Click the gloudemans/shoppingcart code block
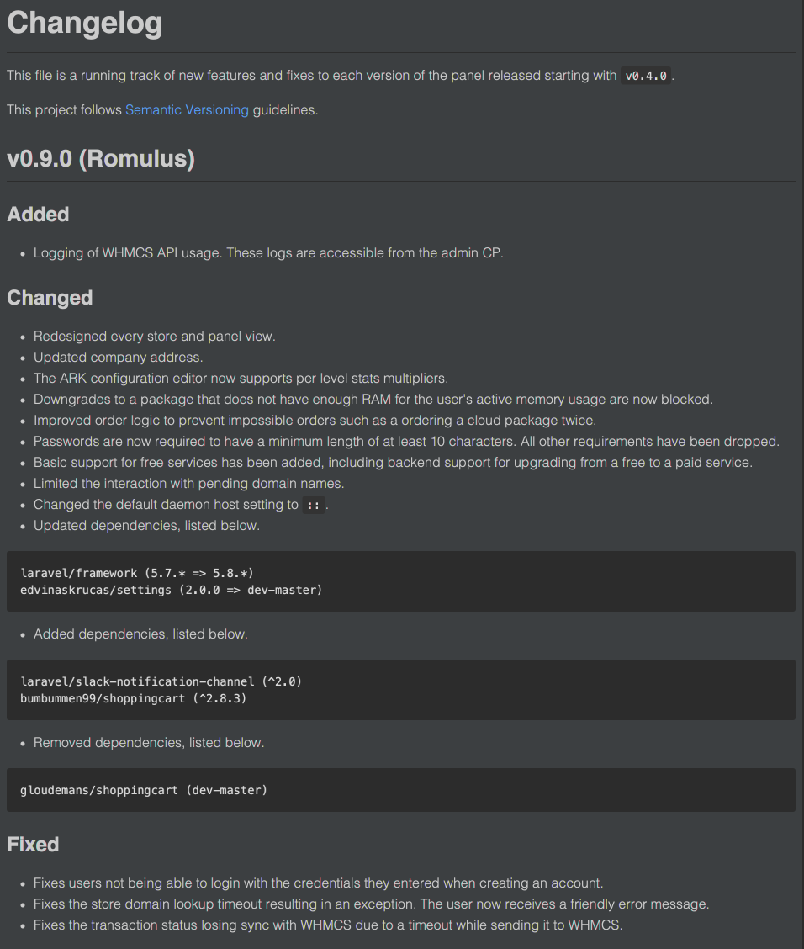804x949 pixels. (143, 790)
